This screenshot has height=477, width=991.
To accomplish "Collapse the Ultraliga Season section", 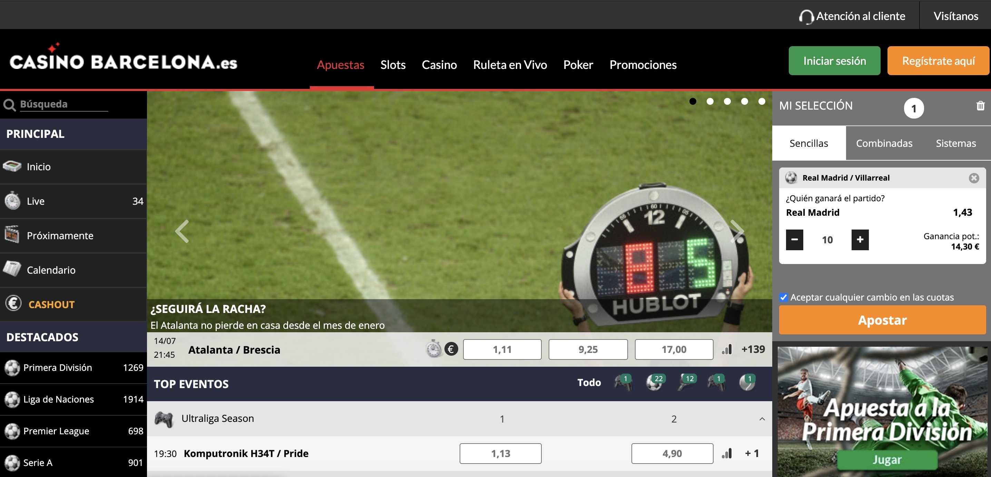I will (762, 419).
